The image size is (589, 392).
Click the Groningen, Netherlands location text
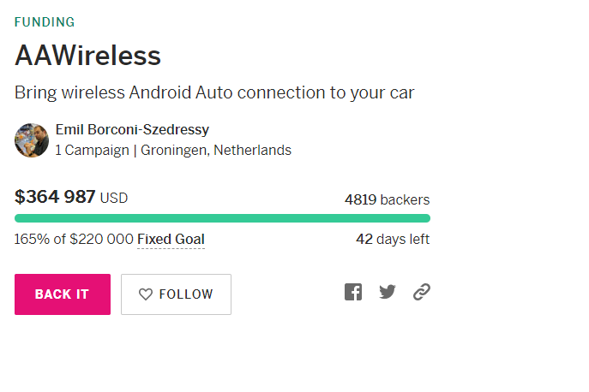point(216,151)
